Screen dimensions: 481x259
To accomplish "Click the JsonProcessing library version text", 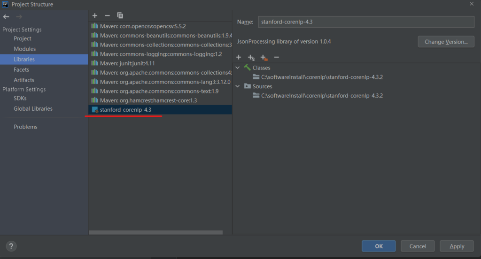I will [x=284, y=41].
